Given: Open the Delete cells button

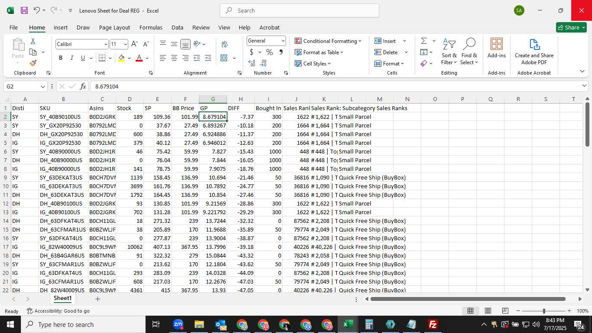Looking at the screenshot, I should tap(386, 52).
